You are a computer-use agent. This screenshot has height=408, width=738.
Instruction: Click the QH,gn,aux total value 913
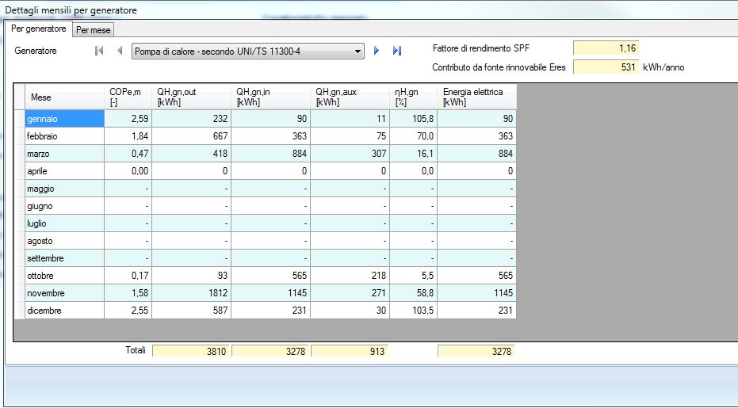click(350, 351)
